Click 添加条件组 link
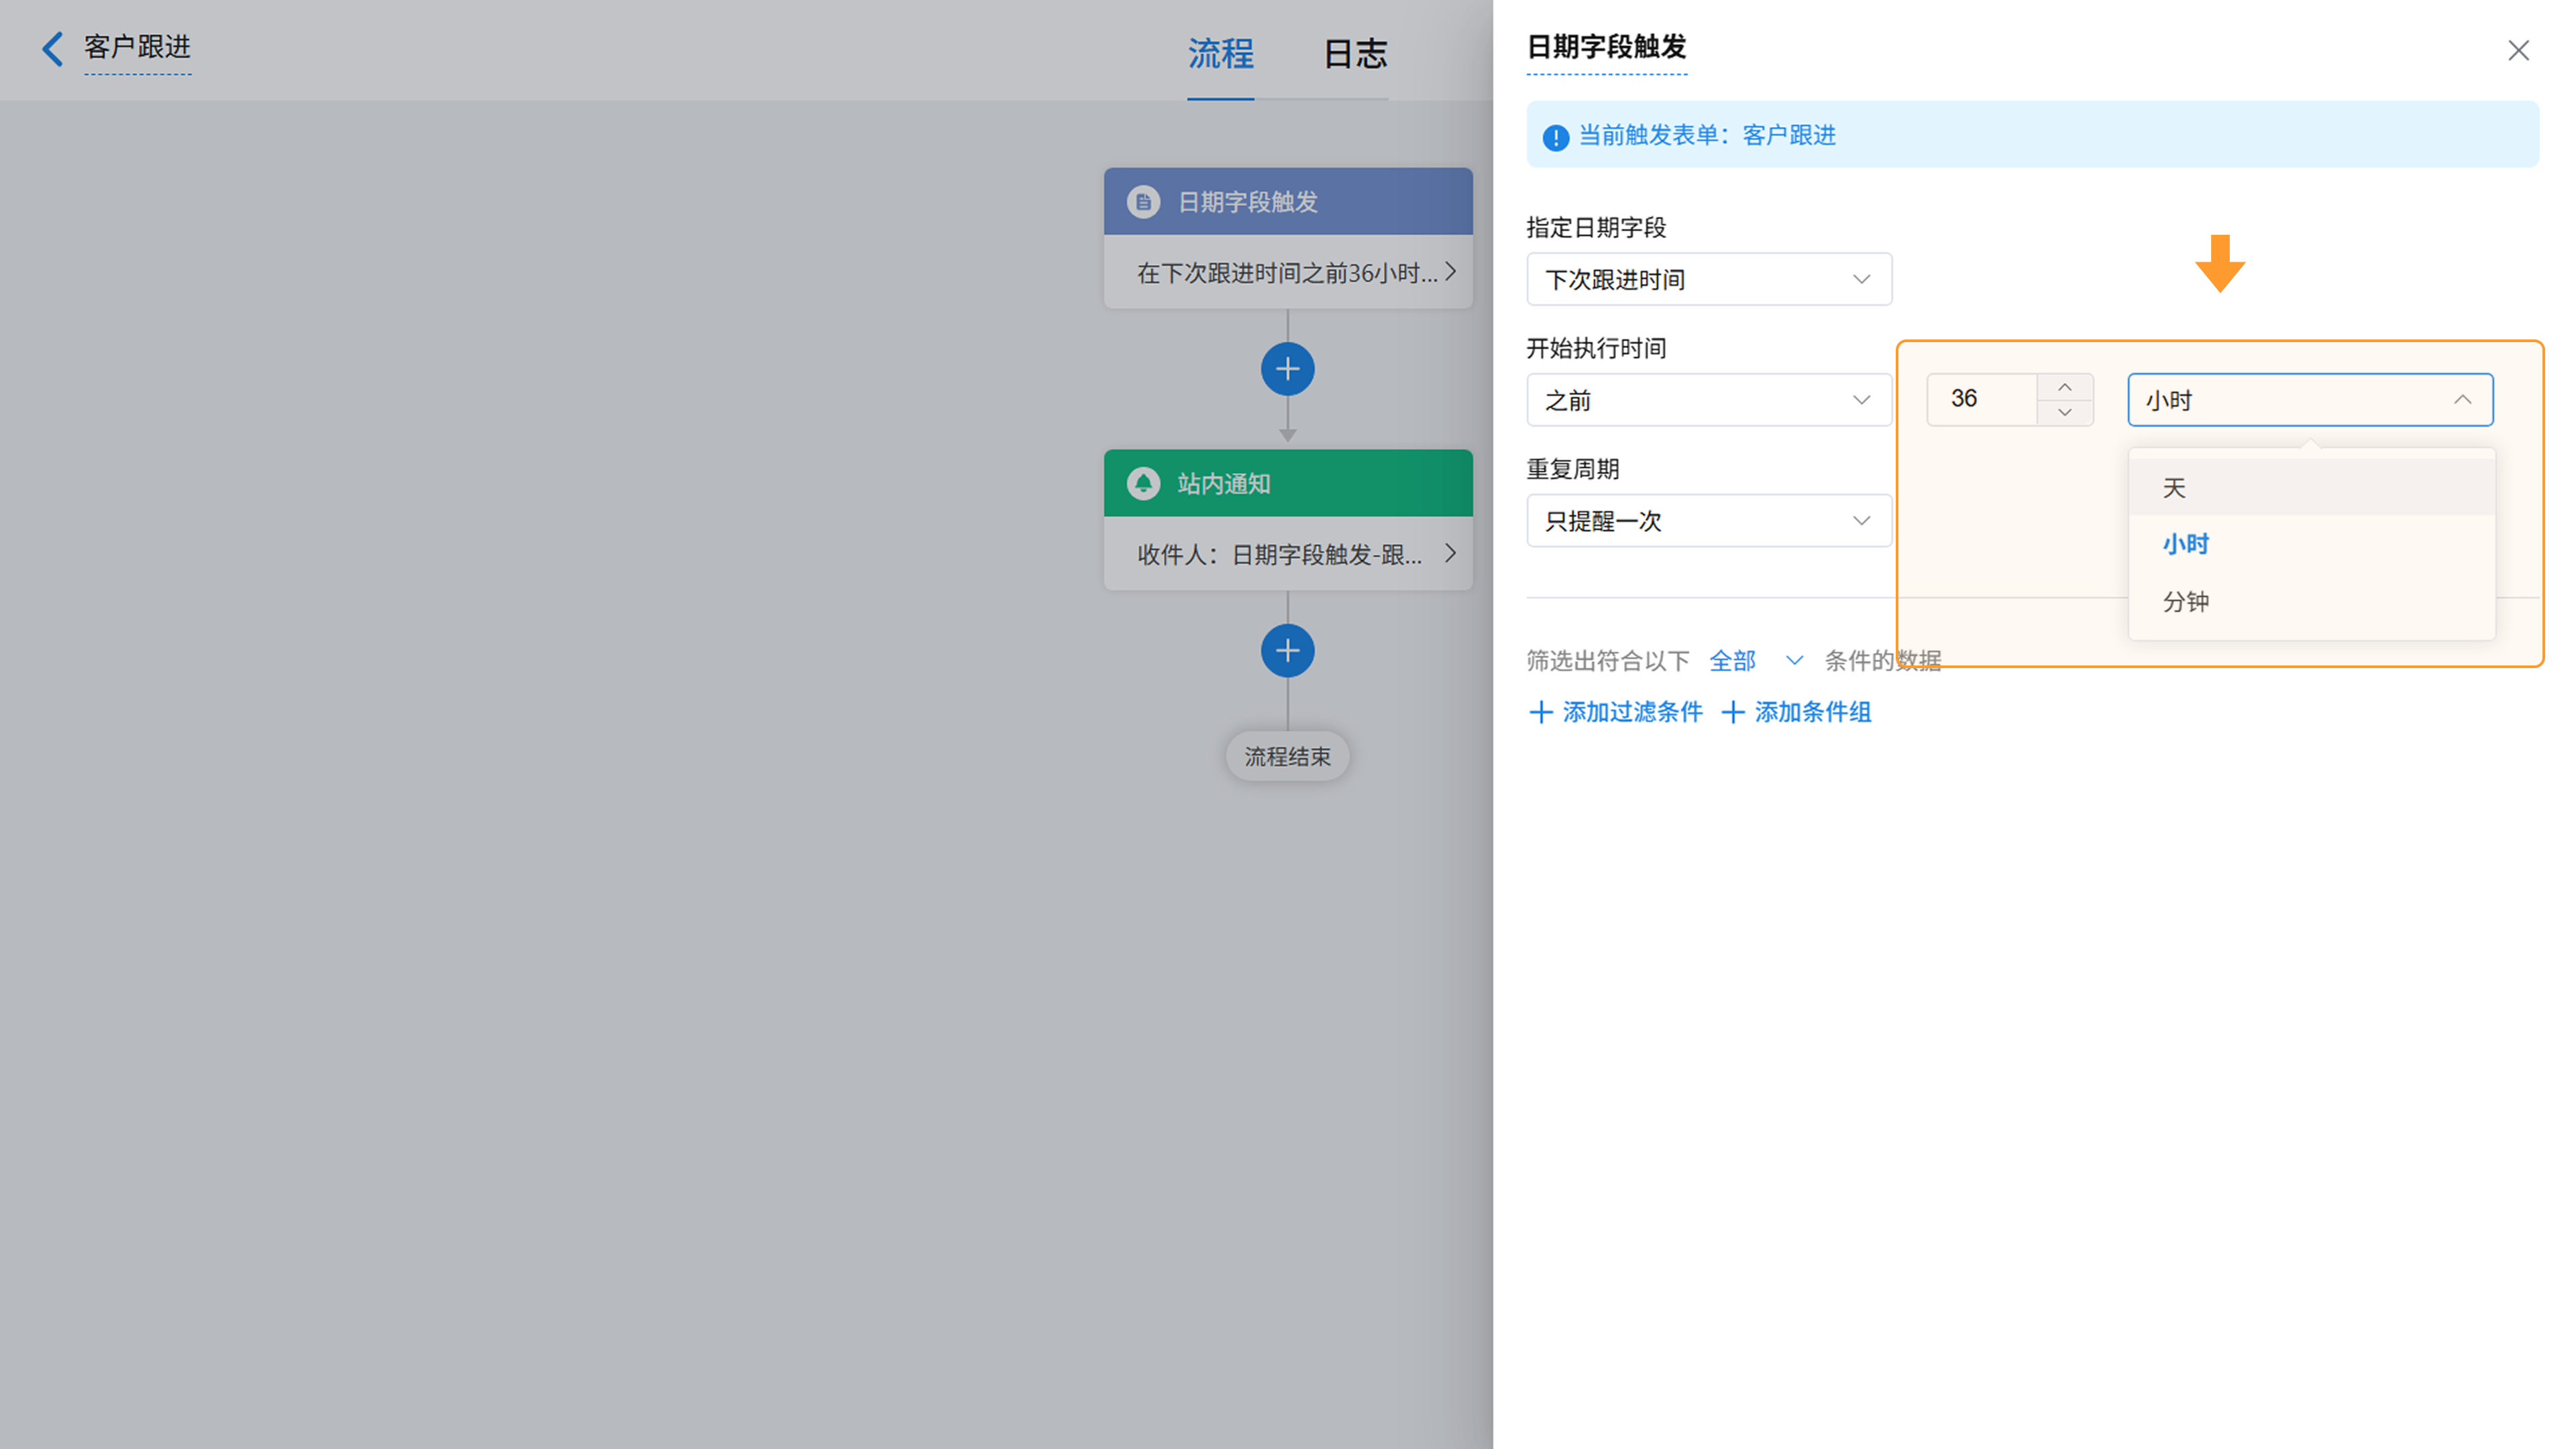This screenshot has height=1449, width=2576. [1797, 712]
